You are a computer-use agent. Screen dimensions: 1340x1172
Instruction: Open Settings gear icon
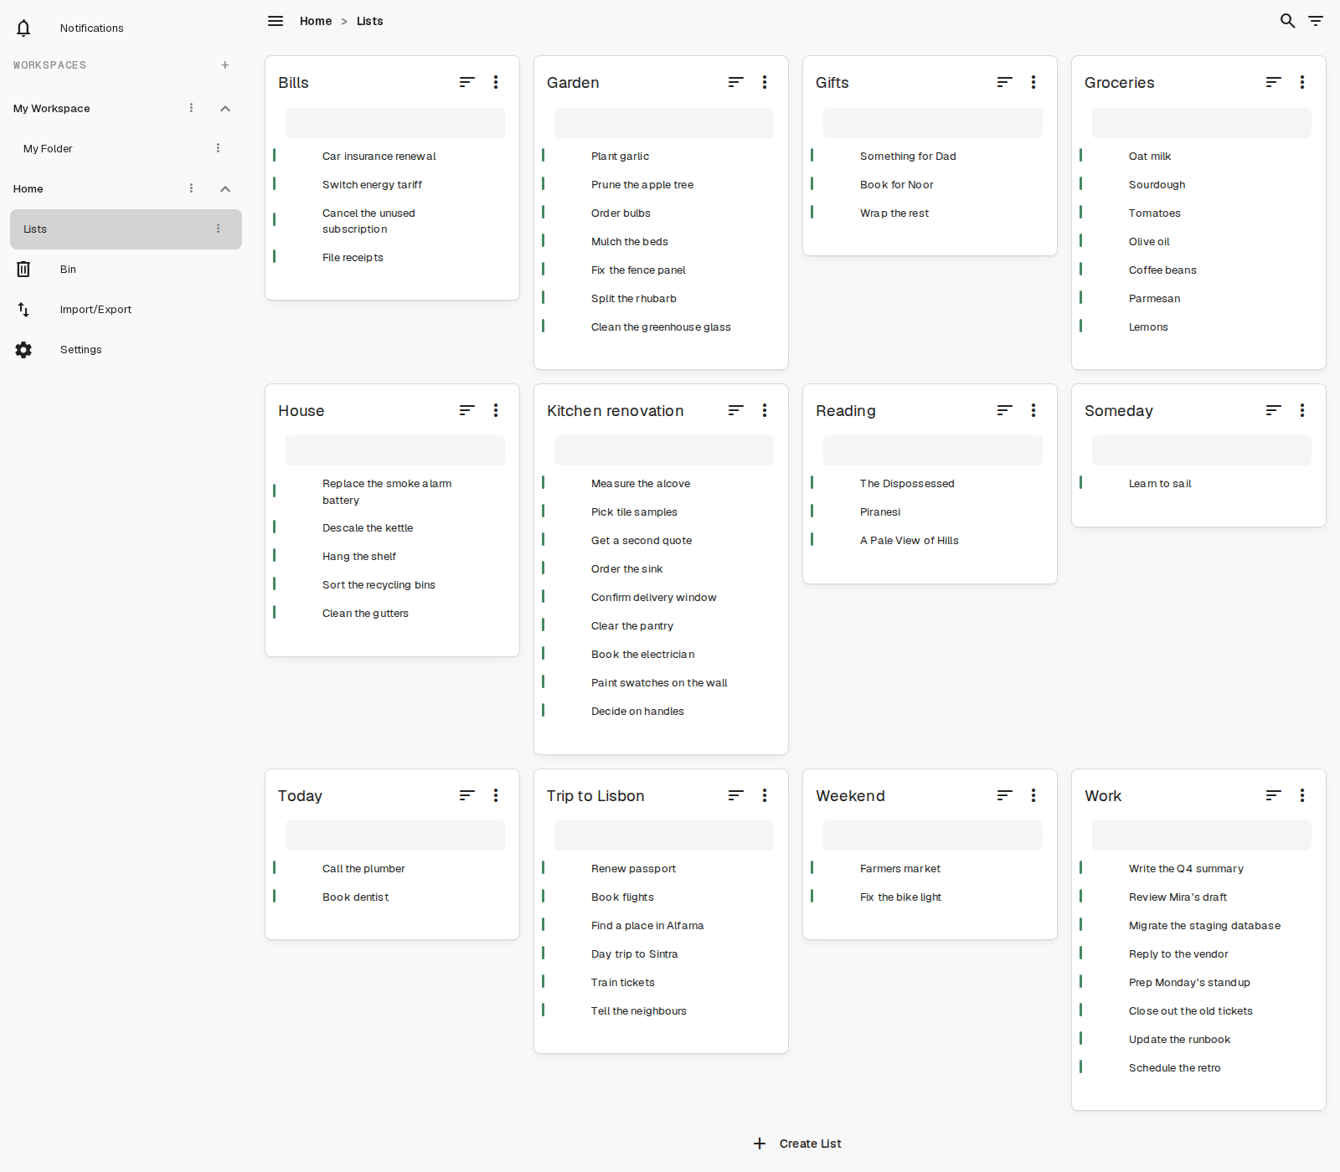click(x=23, y=349)
